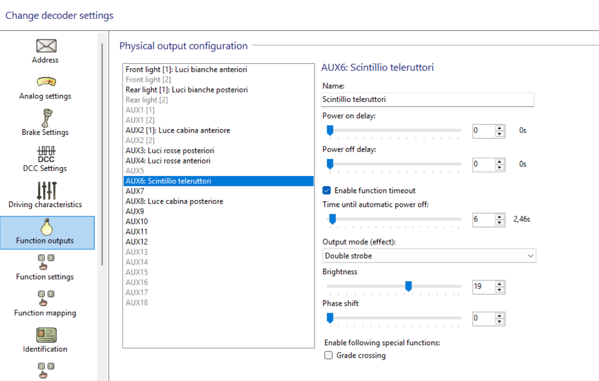Viewport: 599px width, 381px height.
Task: Enable the Grade crossing checkbox
Action: coord(328,355)
